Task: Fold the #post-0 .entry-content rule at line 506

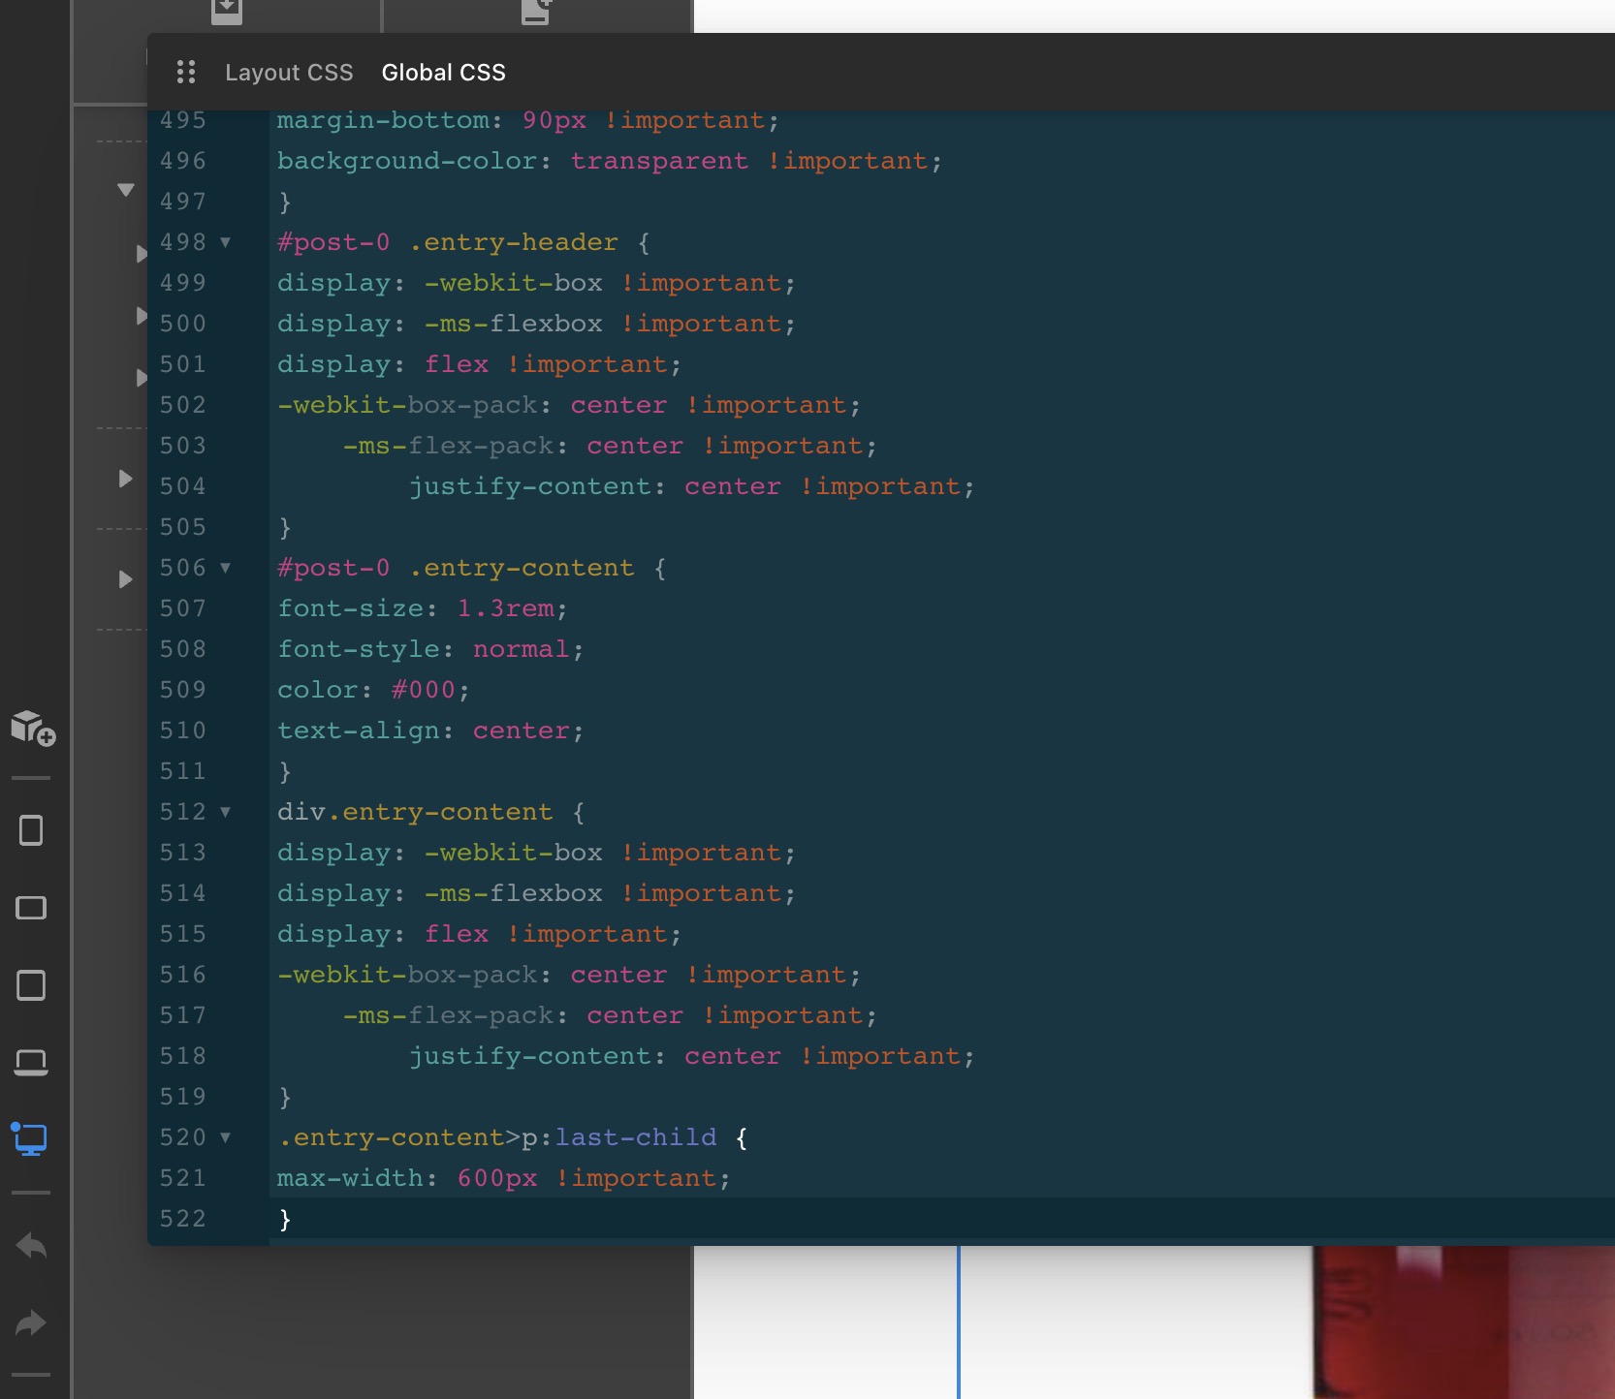Action: (x=226, y=568)
